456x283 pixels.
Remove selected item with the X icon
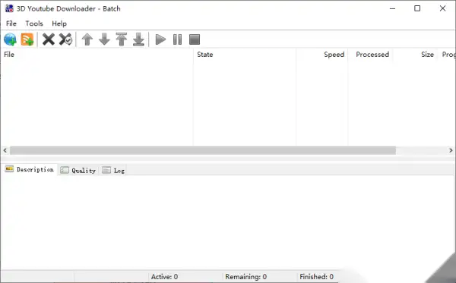click(49, 39)
